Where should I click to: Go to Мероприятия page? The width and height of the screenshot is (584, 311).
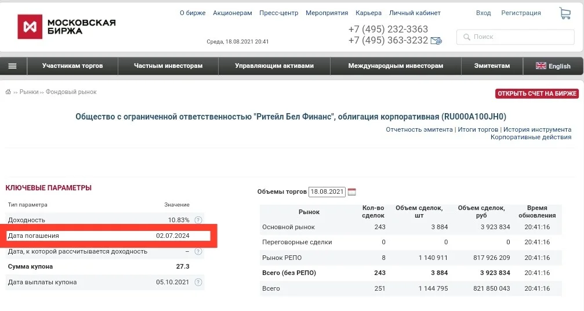click(327, 13)
